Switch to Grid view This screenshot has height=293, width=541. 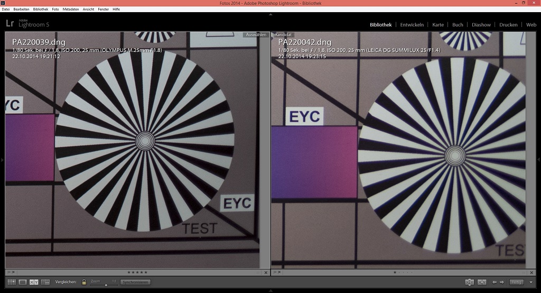click(11, 282)
